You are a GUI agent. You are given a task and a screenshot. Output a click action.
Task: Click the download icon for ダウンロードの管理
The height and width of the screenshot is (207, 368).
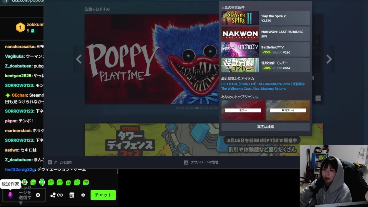point(186,162)
